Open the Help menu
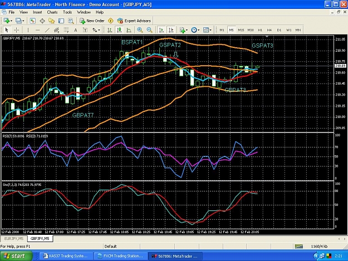This screenshot has height=261, width=348. 100,12
